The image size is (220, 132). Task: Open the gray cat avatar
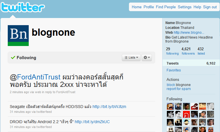click(211, 114)
